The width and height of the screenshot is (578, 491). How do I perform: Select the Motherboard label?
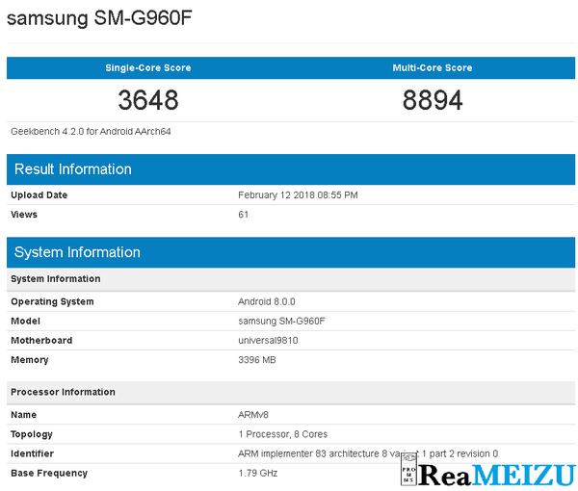click(41, 341)
